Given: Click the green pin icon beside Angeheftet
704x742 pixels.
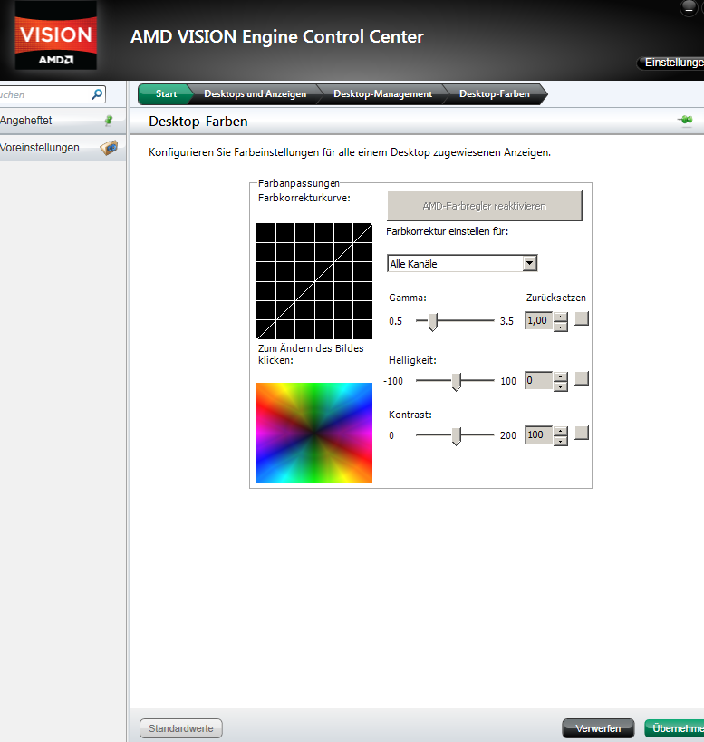Looking at the screenshot, I should pyautogui.click(x=109, y=121).
